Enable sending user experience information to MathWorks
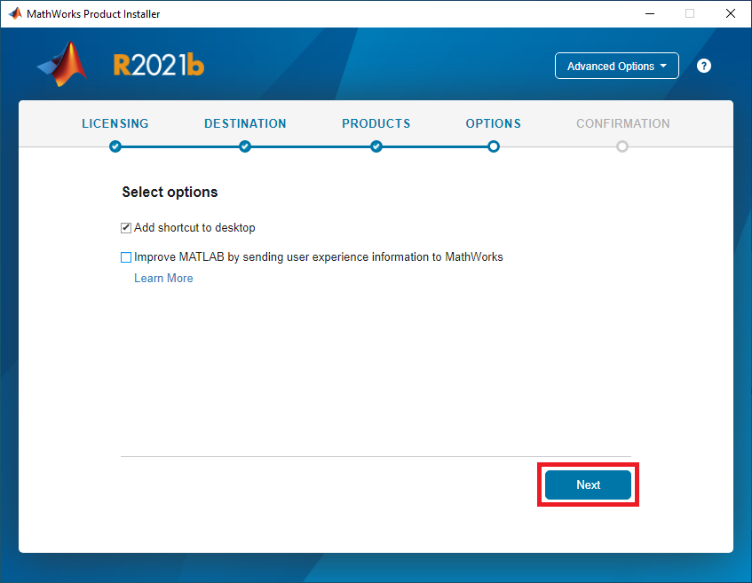This screenshot has height=583, width=752. 126,257
